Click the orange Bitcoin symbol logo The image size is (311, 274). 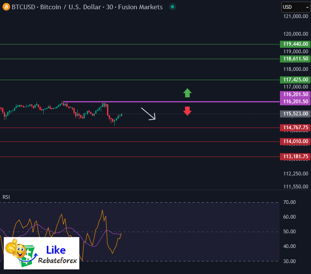click(6, 7)
